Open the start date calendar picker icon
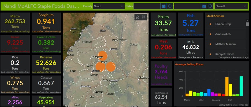Image resolution: width=251 pixels, height=107 pixels. pos(164,6)
